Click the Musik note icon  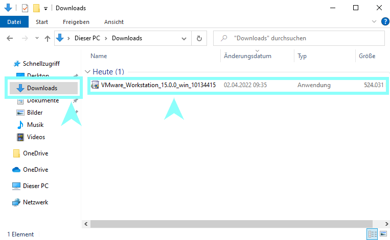click(20, 125)
